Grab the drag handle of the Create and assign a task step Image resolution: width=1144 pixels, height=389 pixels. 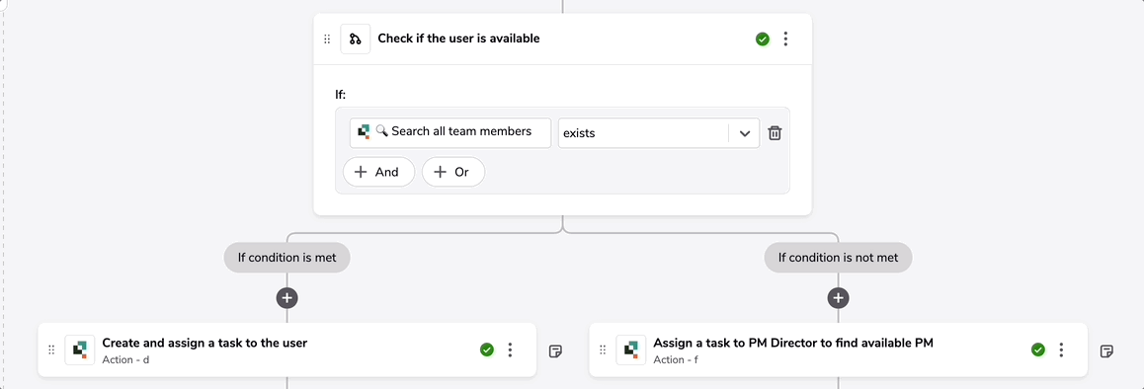pyautogui.click(x=51, y=350)
